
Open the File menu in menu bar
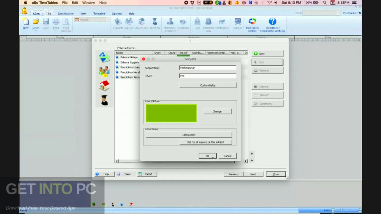65,3
